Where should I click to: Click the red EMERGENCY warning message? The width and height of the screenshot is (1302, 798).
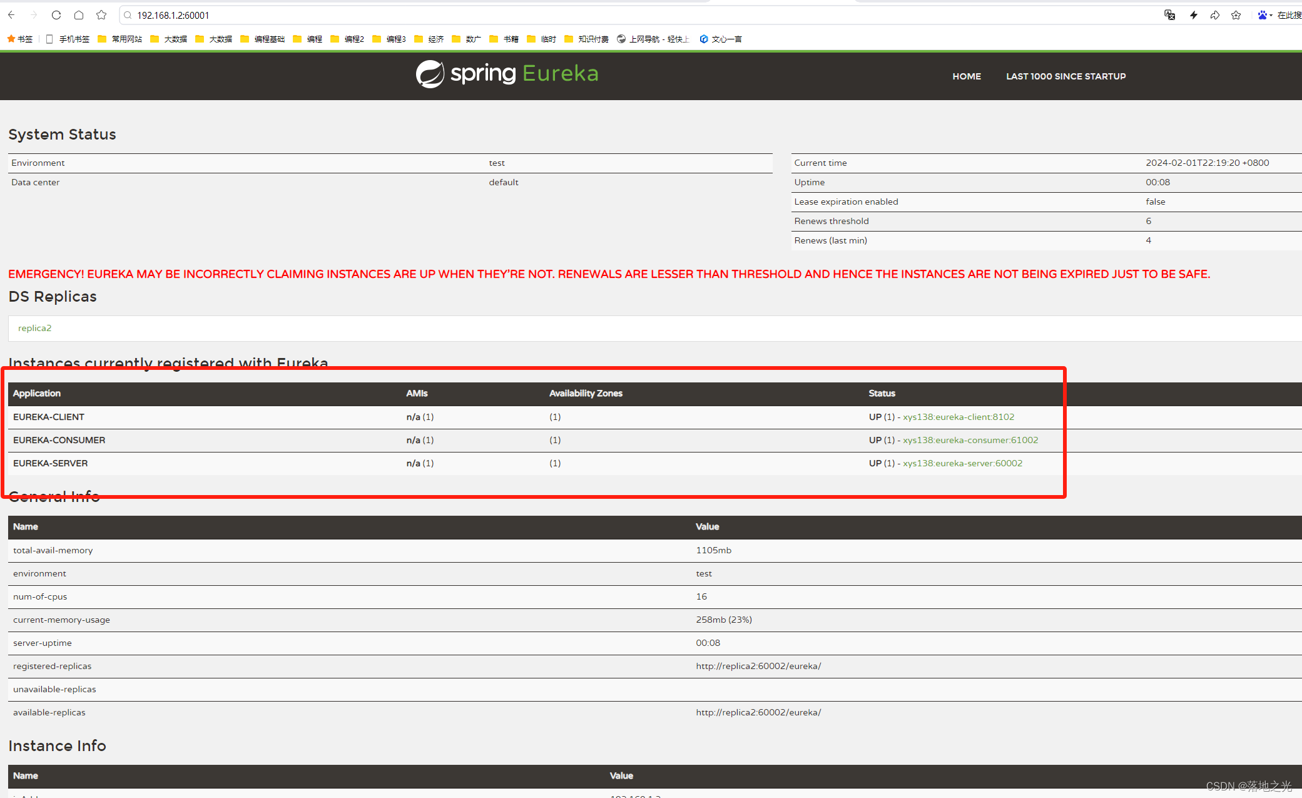(609, 274)
